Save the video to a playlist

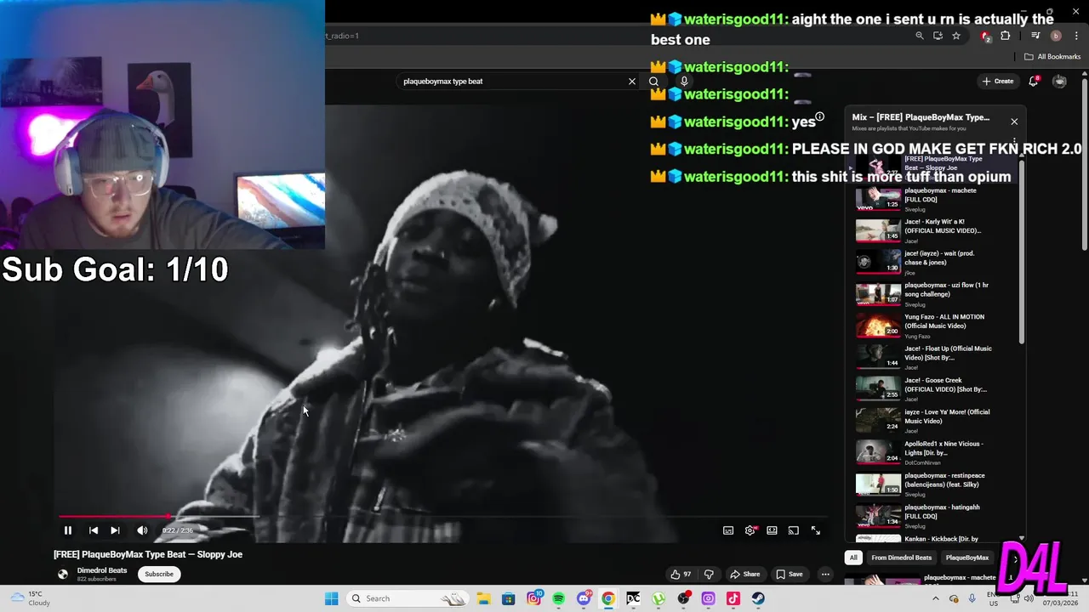790,574
